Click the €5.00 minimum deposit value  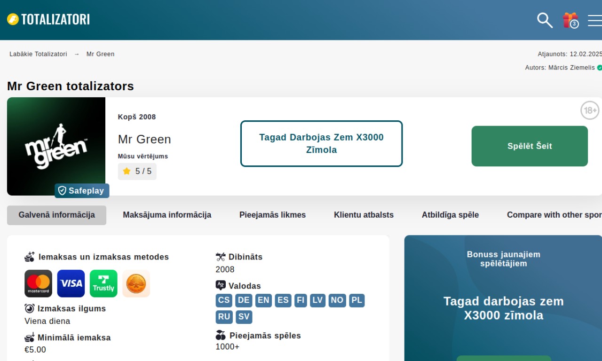pos(35,350)
